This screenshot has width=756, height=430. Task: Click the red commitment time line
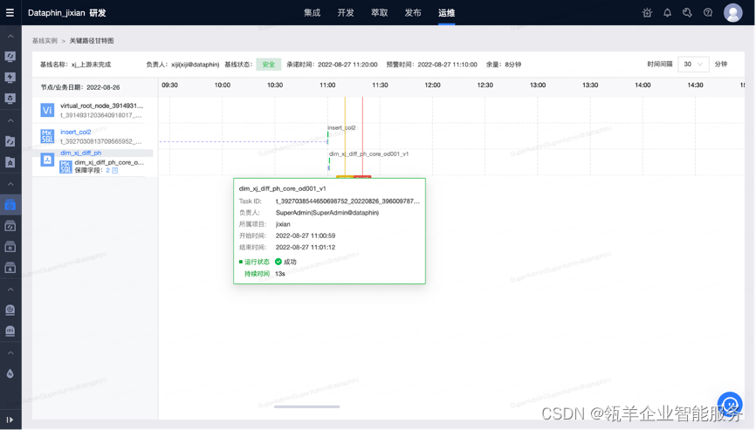point(362,137)
